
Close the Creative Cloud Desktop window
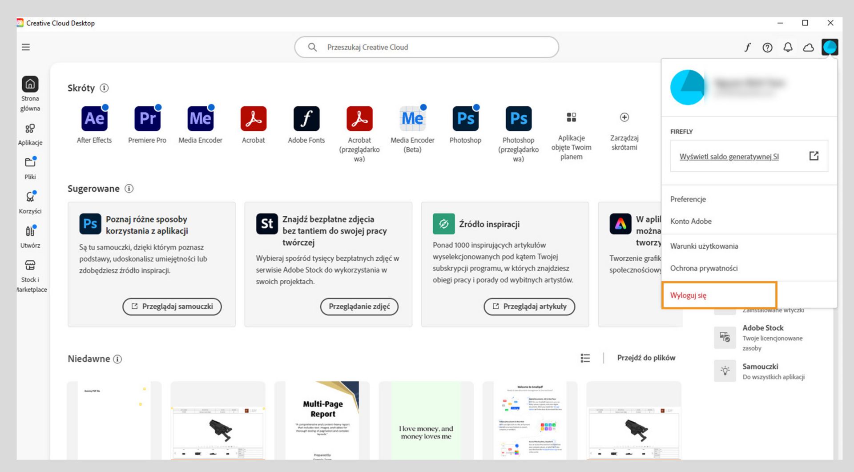pos(830,23)
